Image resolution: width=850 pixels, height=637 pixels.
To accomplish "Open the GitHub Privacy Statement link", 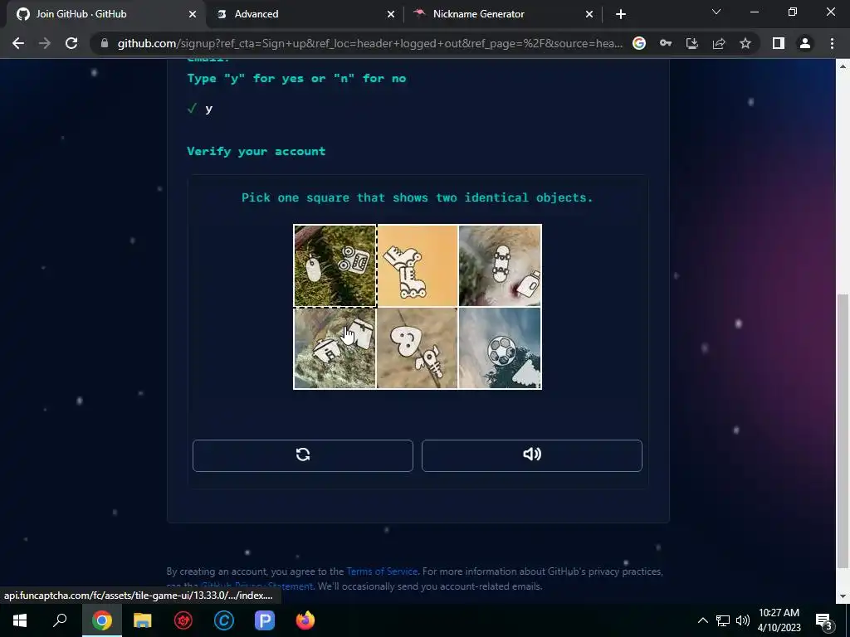I will (257, 586).
